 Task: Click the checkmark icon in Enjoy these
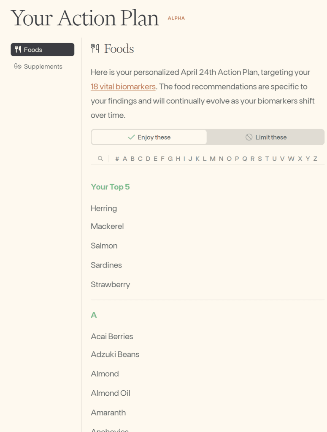point(131,137)
